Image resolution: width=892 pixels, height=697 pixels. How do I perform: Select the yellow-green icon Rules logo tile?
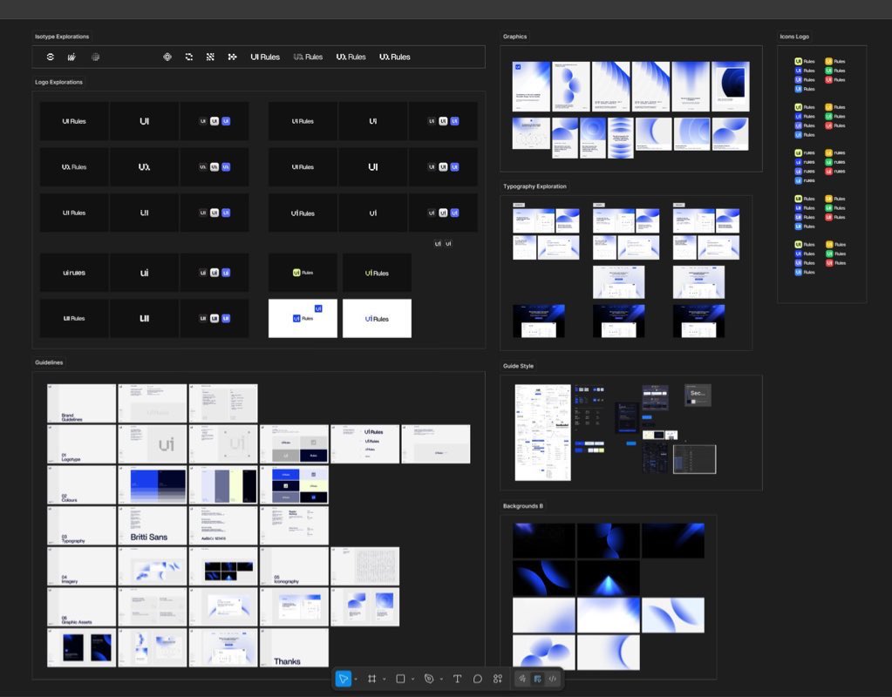303,273
